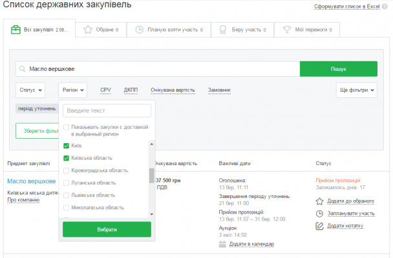Confirm region selection with Вибрати button
Screen dimensions: 393x258
(107, 230)
